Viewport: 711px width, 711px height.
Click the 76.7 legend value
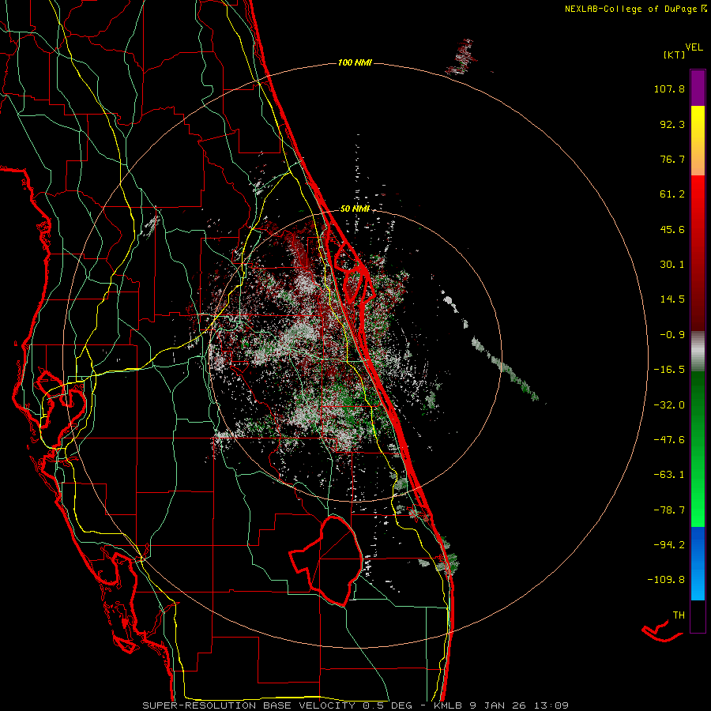672,159
